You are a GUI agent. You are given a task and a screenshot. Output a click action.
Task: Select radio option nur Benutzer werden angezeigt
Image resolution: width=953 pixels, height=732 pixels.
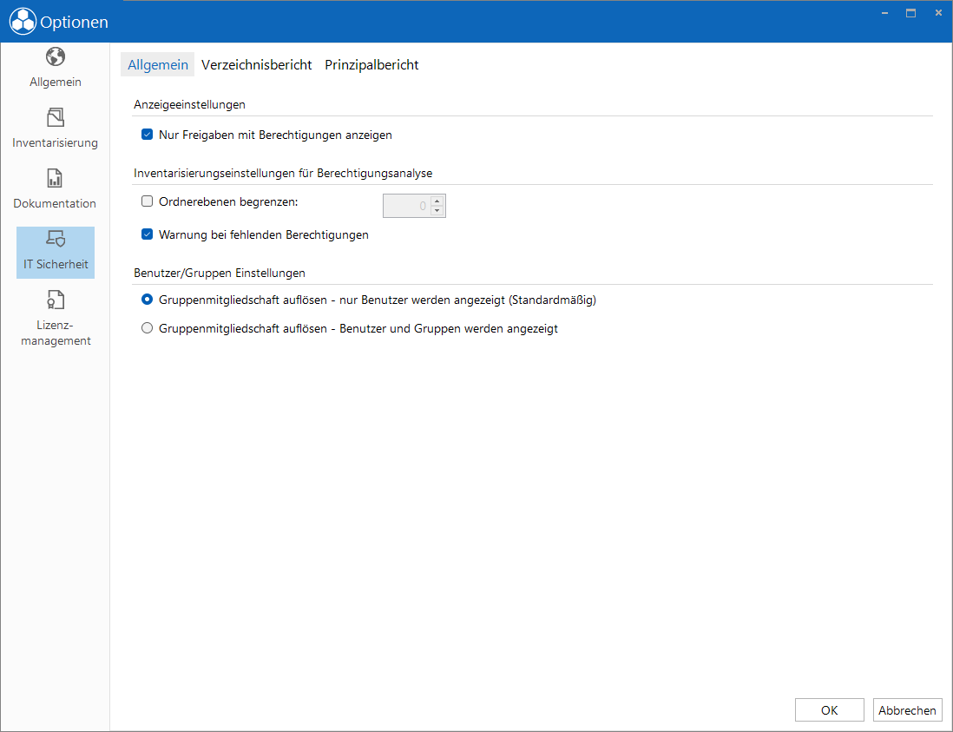pos(147,300)
